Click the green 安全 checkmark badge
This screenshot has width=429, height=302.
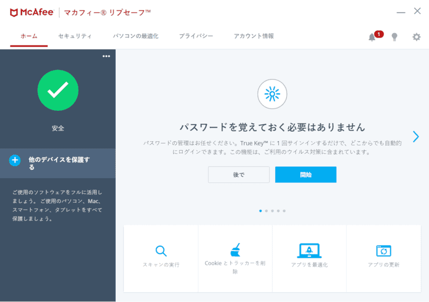(58, 90)
